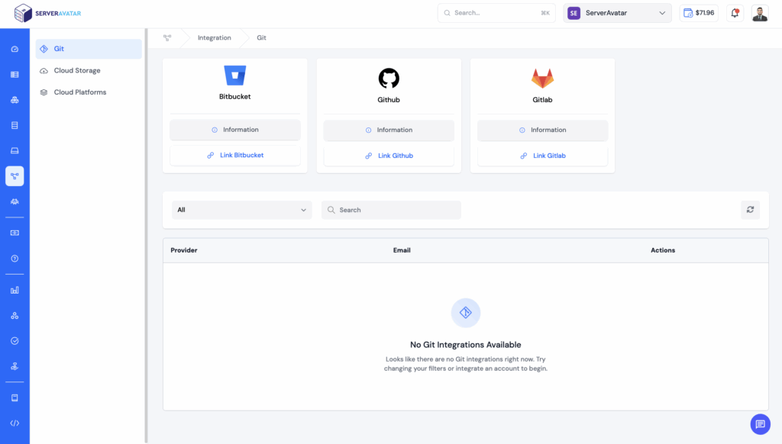Click the Git breadcrumb item
Image resolution: width=782 pixels, height=444 pixels.
coord(261,38)
